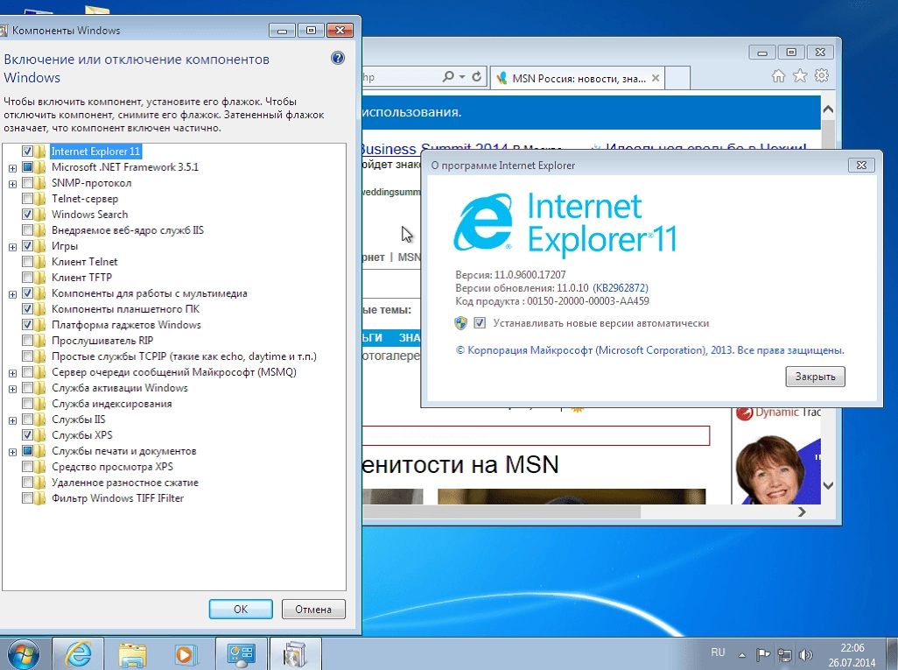Click OK in Windows Components dialog
Screen dimensions: 898x670
241,610
